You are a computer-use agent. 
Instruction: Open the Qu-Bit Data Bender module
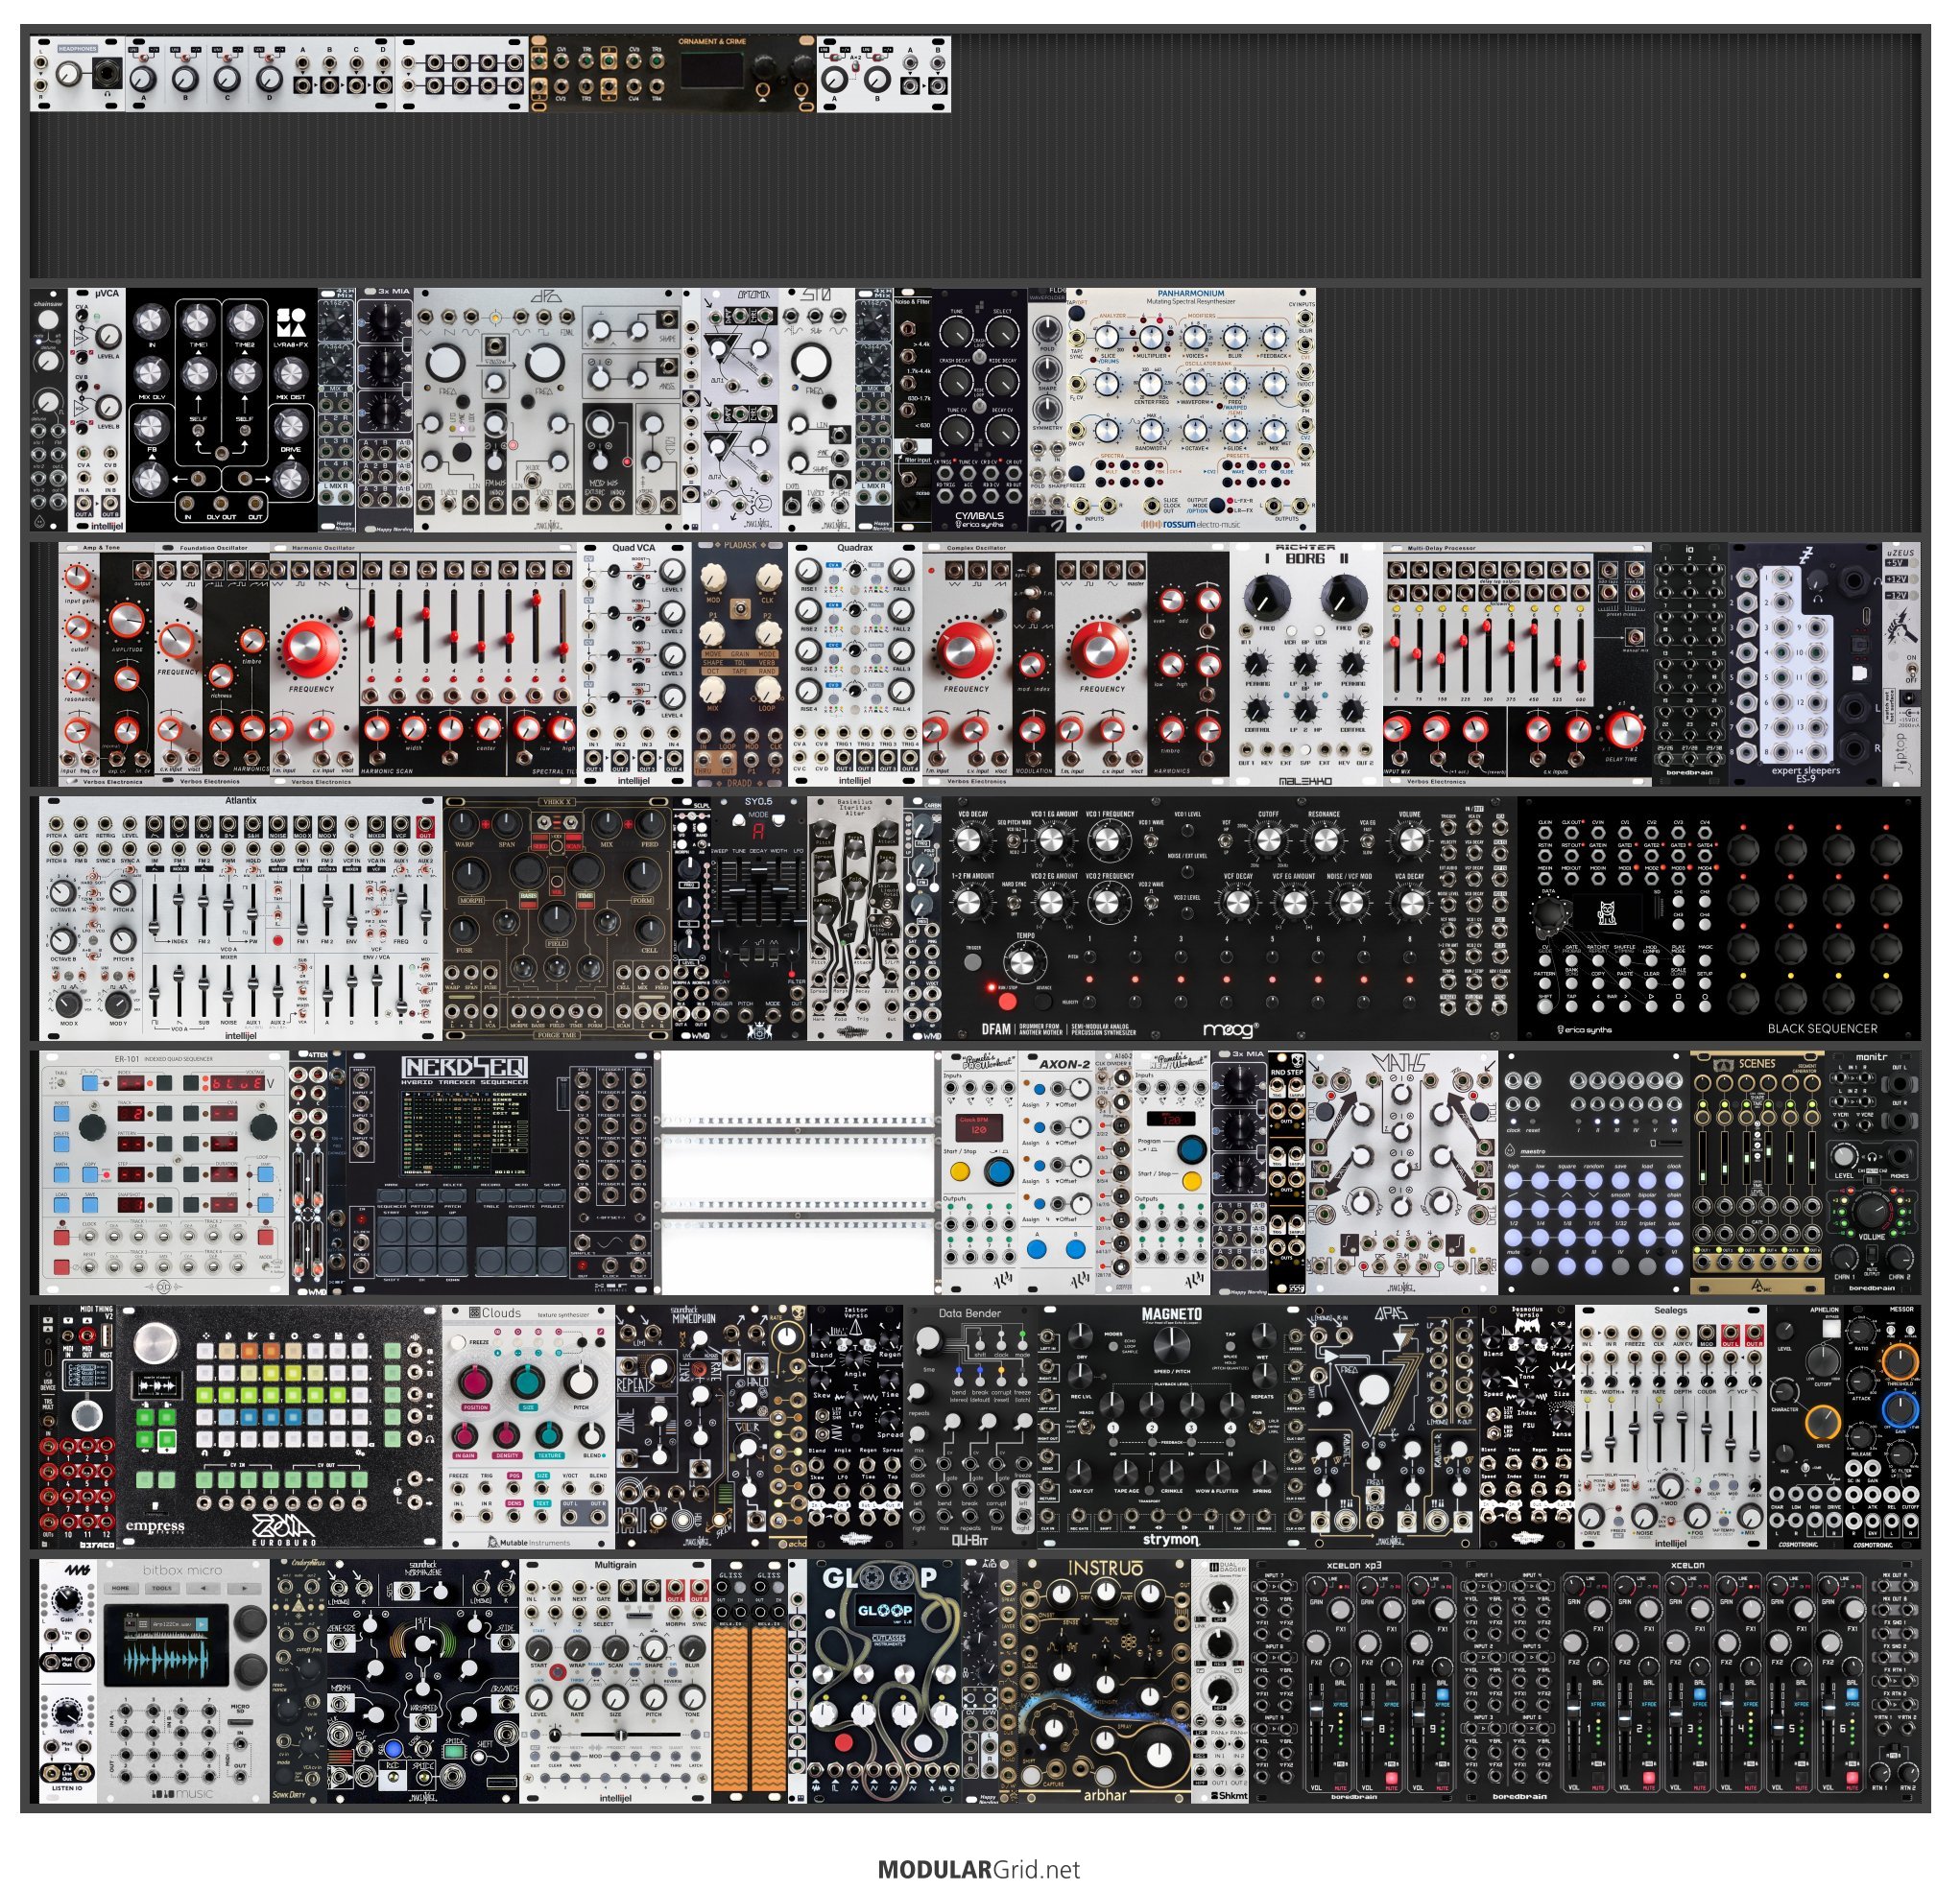tap(970, 1426)
